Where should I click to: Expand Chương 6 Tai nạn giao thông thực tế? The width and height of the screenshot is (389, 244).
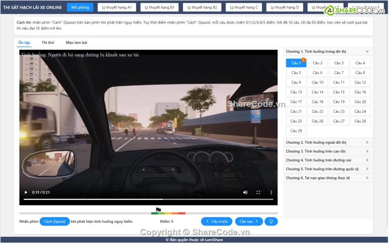pos(328,178)
